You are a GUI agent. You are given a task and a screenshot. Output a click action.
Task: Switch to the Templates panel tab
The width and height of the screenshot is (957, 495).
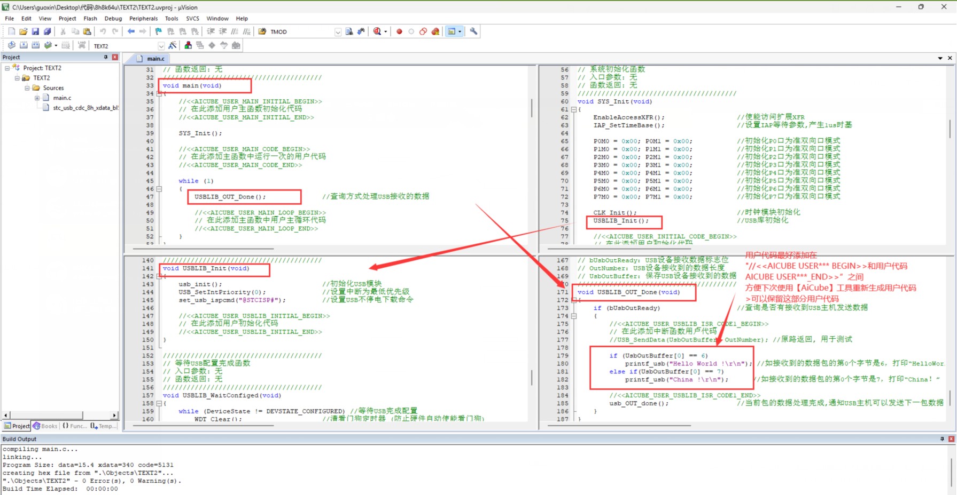[102, 426]
